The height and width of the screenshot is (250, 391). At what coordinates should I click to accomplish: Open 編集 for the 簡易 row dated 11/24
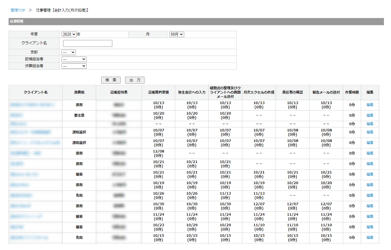click(370, 217)
